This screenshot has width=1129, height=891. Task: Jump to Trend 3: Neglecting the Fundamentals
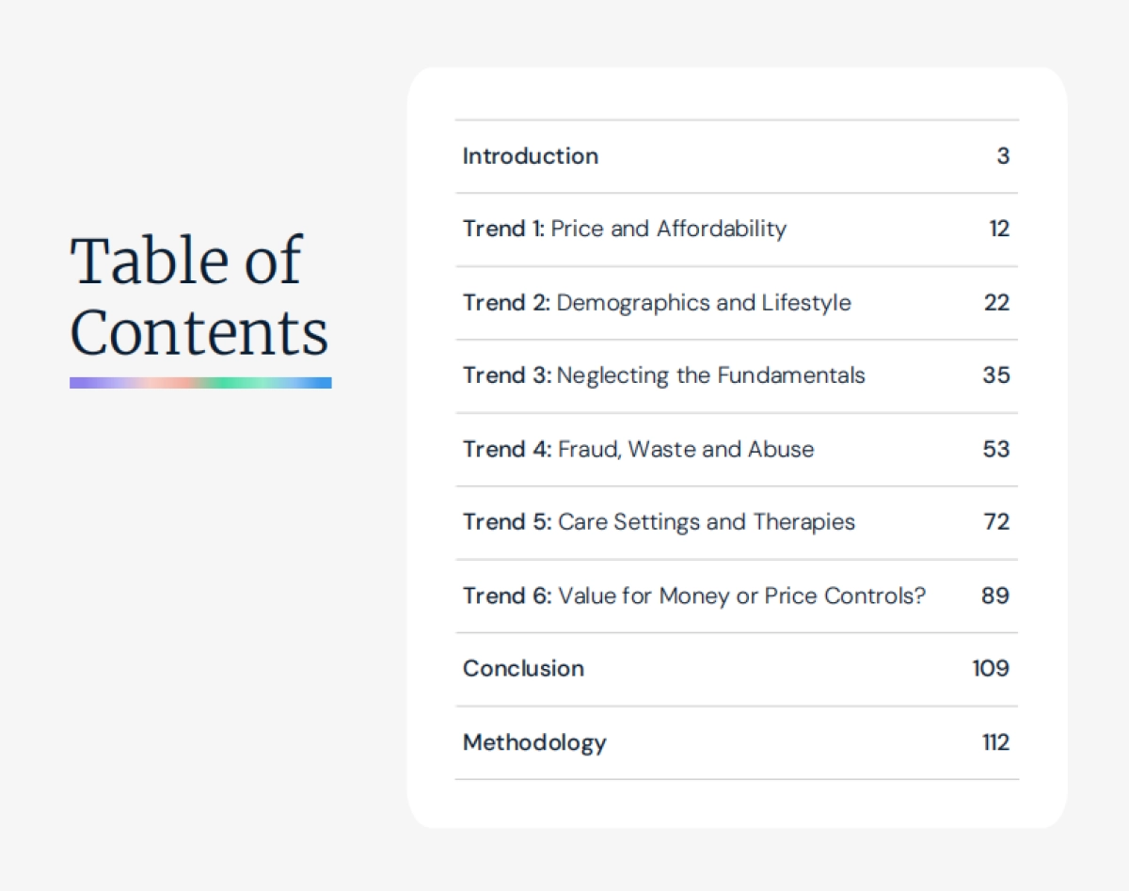[663, 375]
